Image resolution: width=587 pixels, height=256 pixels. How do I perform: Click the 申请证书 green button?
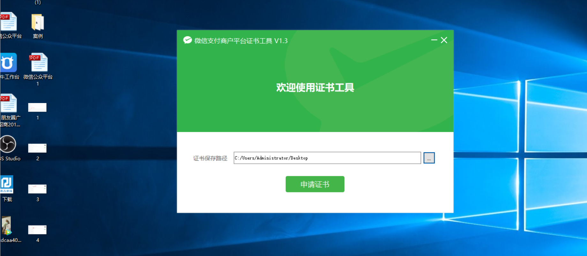315,184
